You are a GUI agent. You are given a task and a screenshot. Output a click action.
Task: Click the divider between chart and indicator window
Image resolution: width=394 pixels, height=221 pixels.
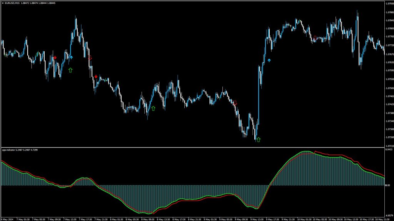click(192, 147)
